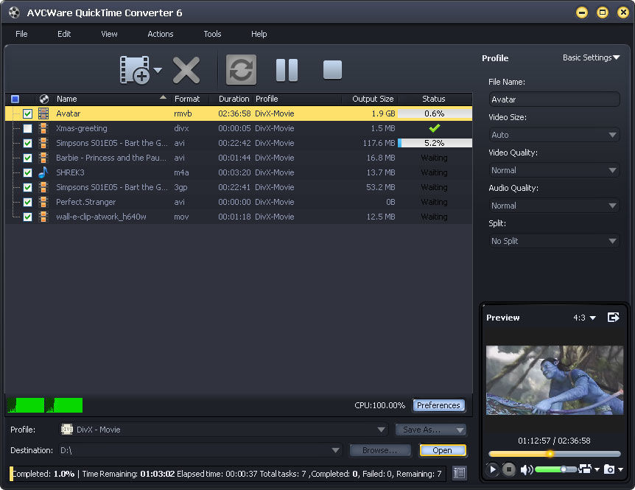Check the Xmas-greeting file checkbox
The height and width of the screenshot is (490, 635).
27,128
